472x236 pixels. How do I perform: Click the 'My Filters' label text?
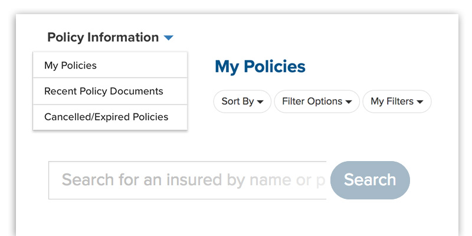392,101
